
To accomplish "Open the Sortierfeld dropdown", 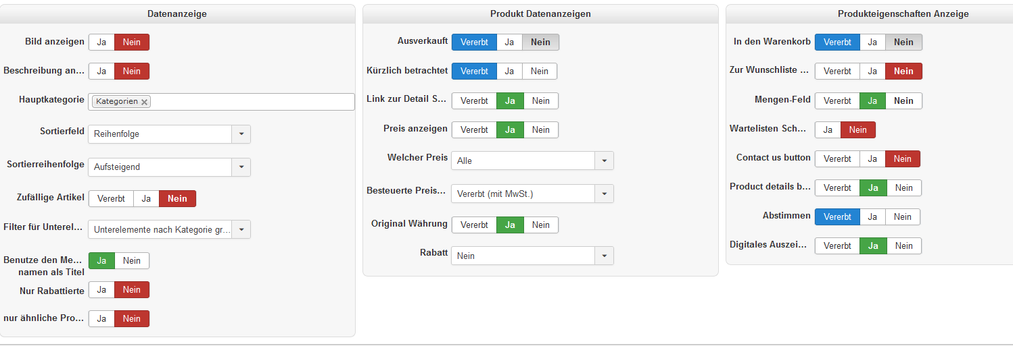I will tap(241, 134).
